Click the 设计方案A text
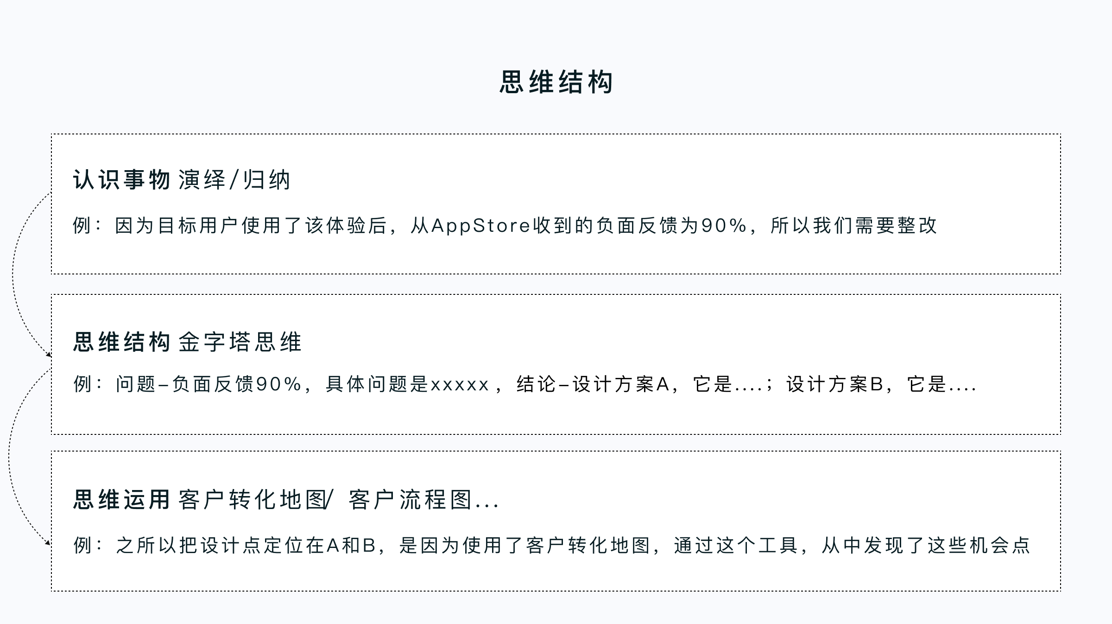Screen dimensions: 1112x624 [x=621, y=384]
